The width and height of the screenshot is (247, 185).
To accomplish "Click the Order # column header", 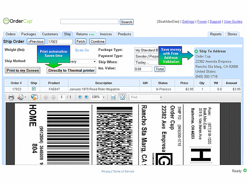I will (x=16, y=83).
